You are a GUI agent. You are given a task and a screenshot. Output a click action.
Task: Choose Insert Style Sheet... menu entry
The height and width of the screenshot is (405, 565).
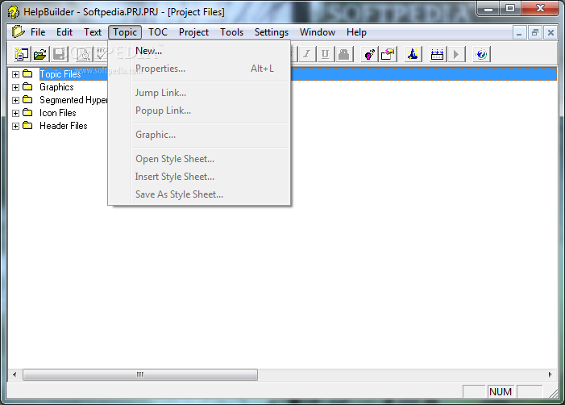[211, 177]
